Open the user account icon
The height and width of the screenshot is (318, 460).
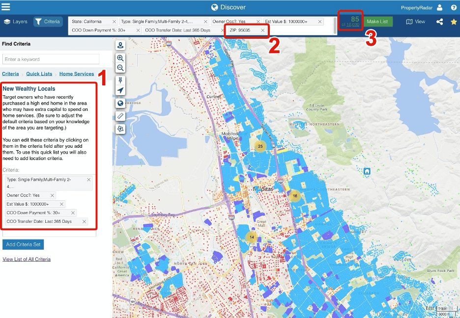coord(439,7)
